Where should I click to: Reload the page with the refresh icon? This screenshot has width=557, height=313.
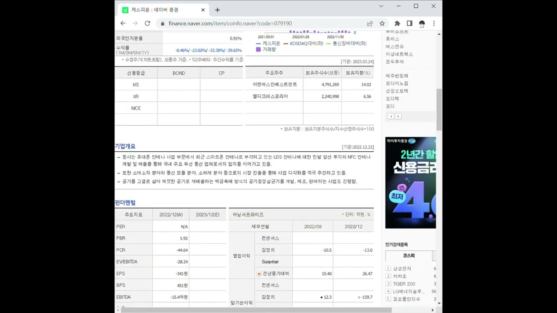(148, 23)
